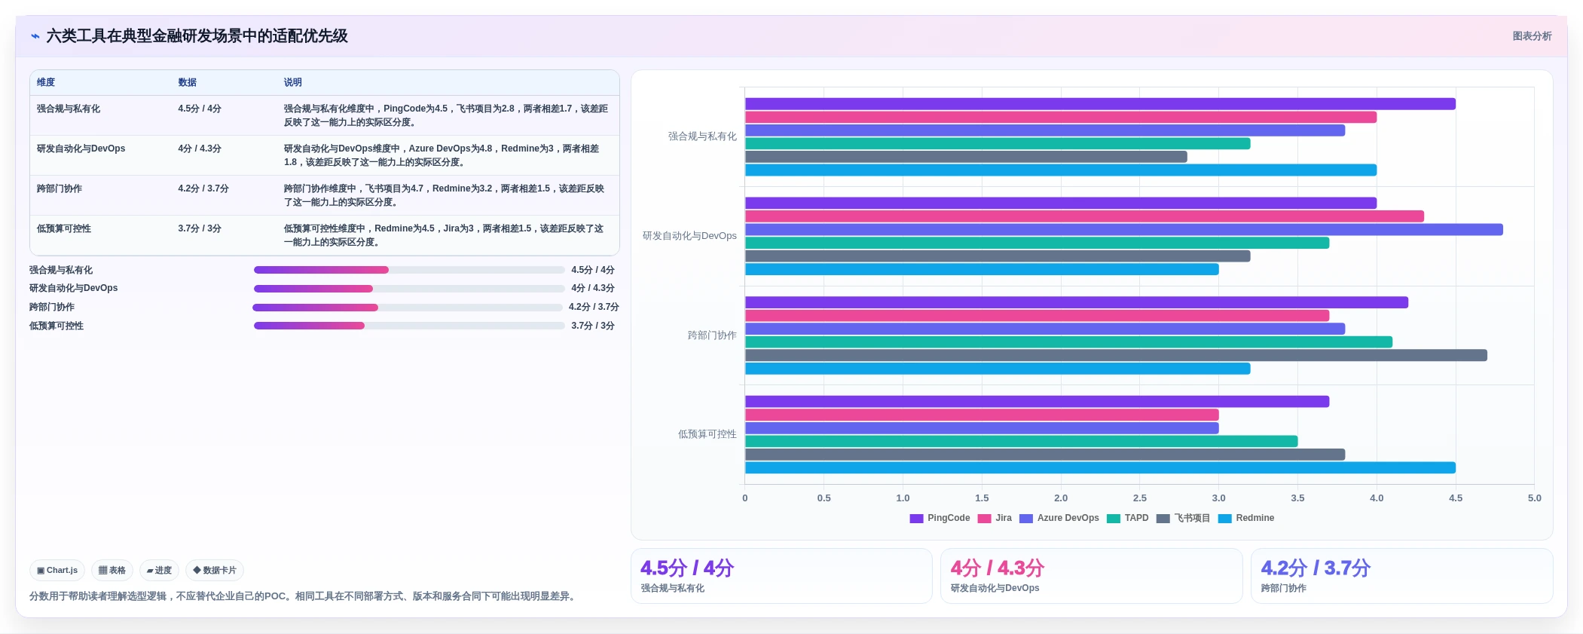
Task: Toggle the PingCode dataset in the chart legend
Action: point(940,518)
